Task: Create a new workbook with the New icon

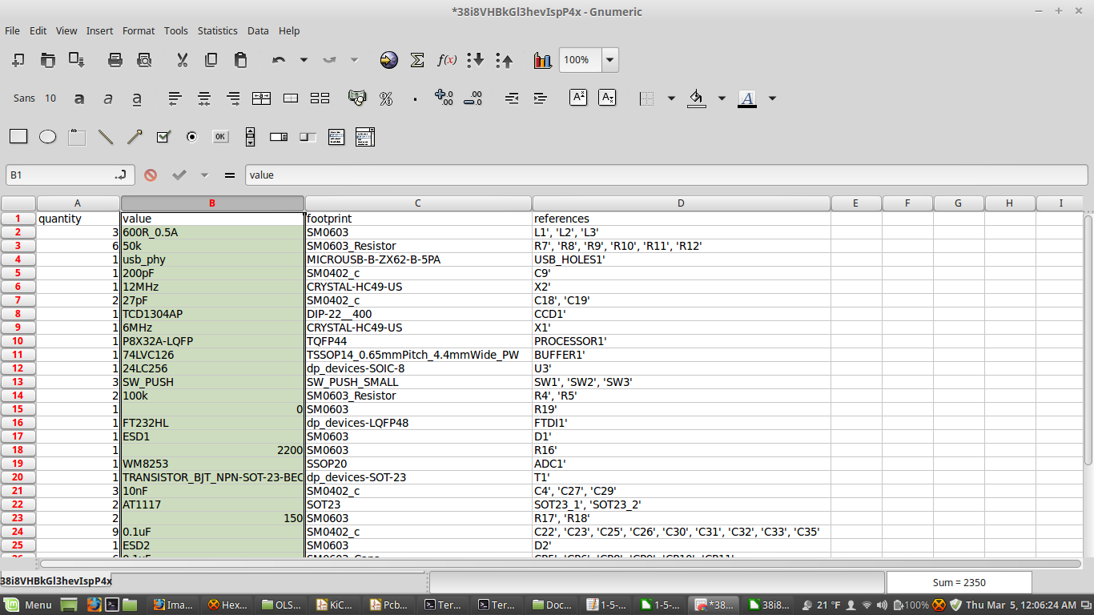Action: (x=19, y=60)
